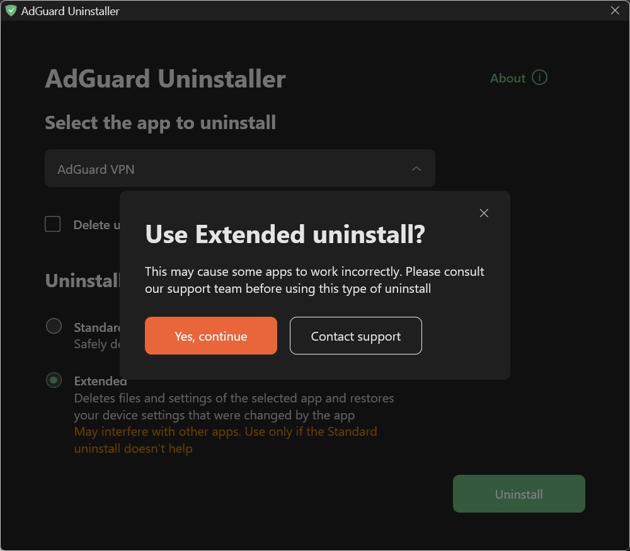Close the Extended uninstall dialog
Viewport: 630px width, 551px height.
click(x=484, y=213)
